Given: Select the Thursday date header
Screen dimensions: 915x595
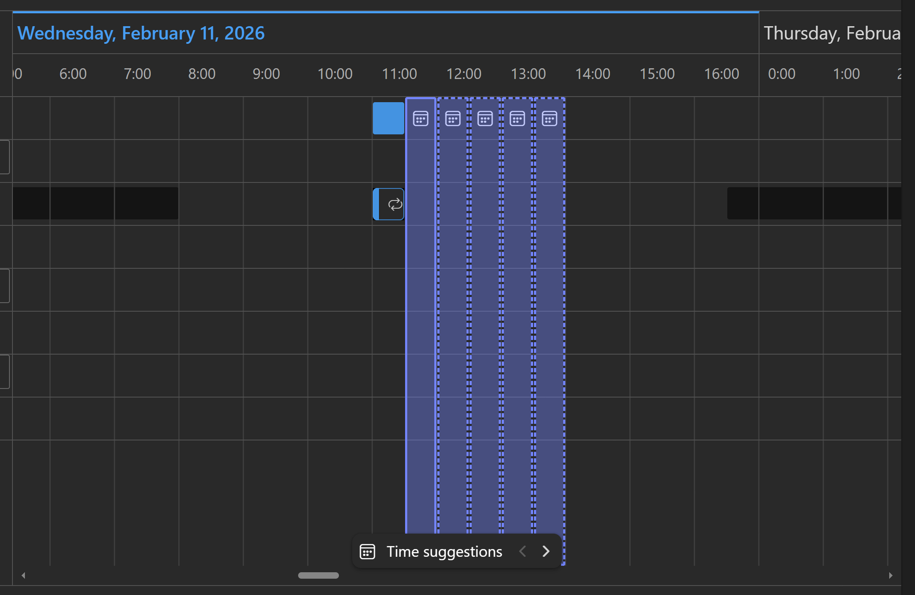Looking at the screenshot, I should [x=831, y=33].
